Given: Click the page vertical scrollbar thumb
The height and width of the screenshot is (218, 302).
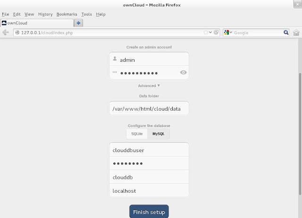Looking at the screenshot, I should pyautogui.click(x=300, y=134).
